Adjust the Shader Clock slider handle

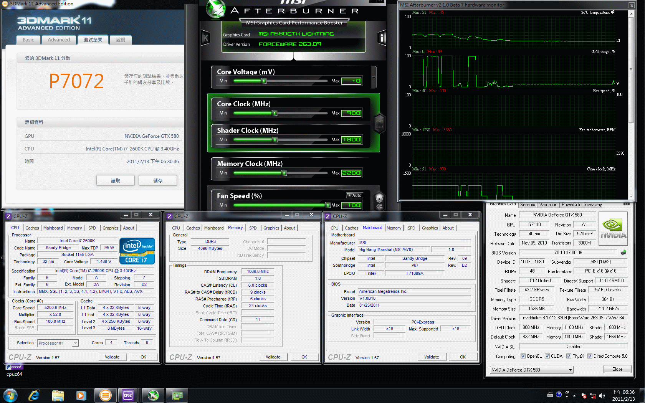(x=275, y=139)
